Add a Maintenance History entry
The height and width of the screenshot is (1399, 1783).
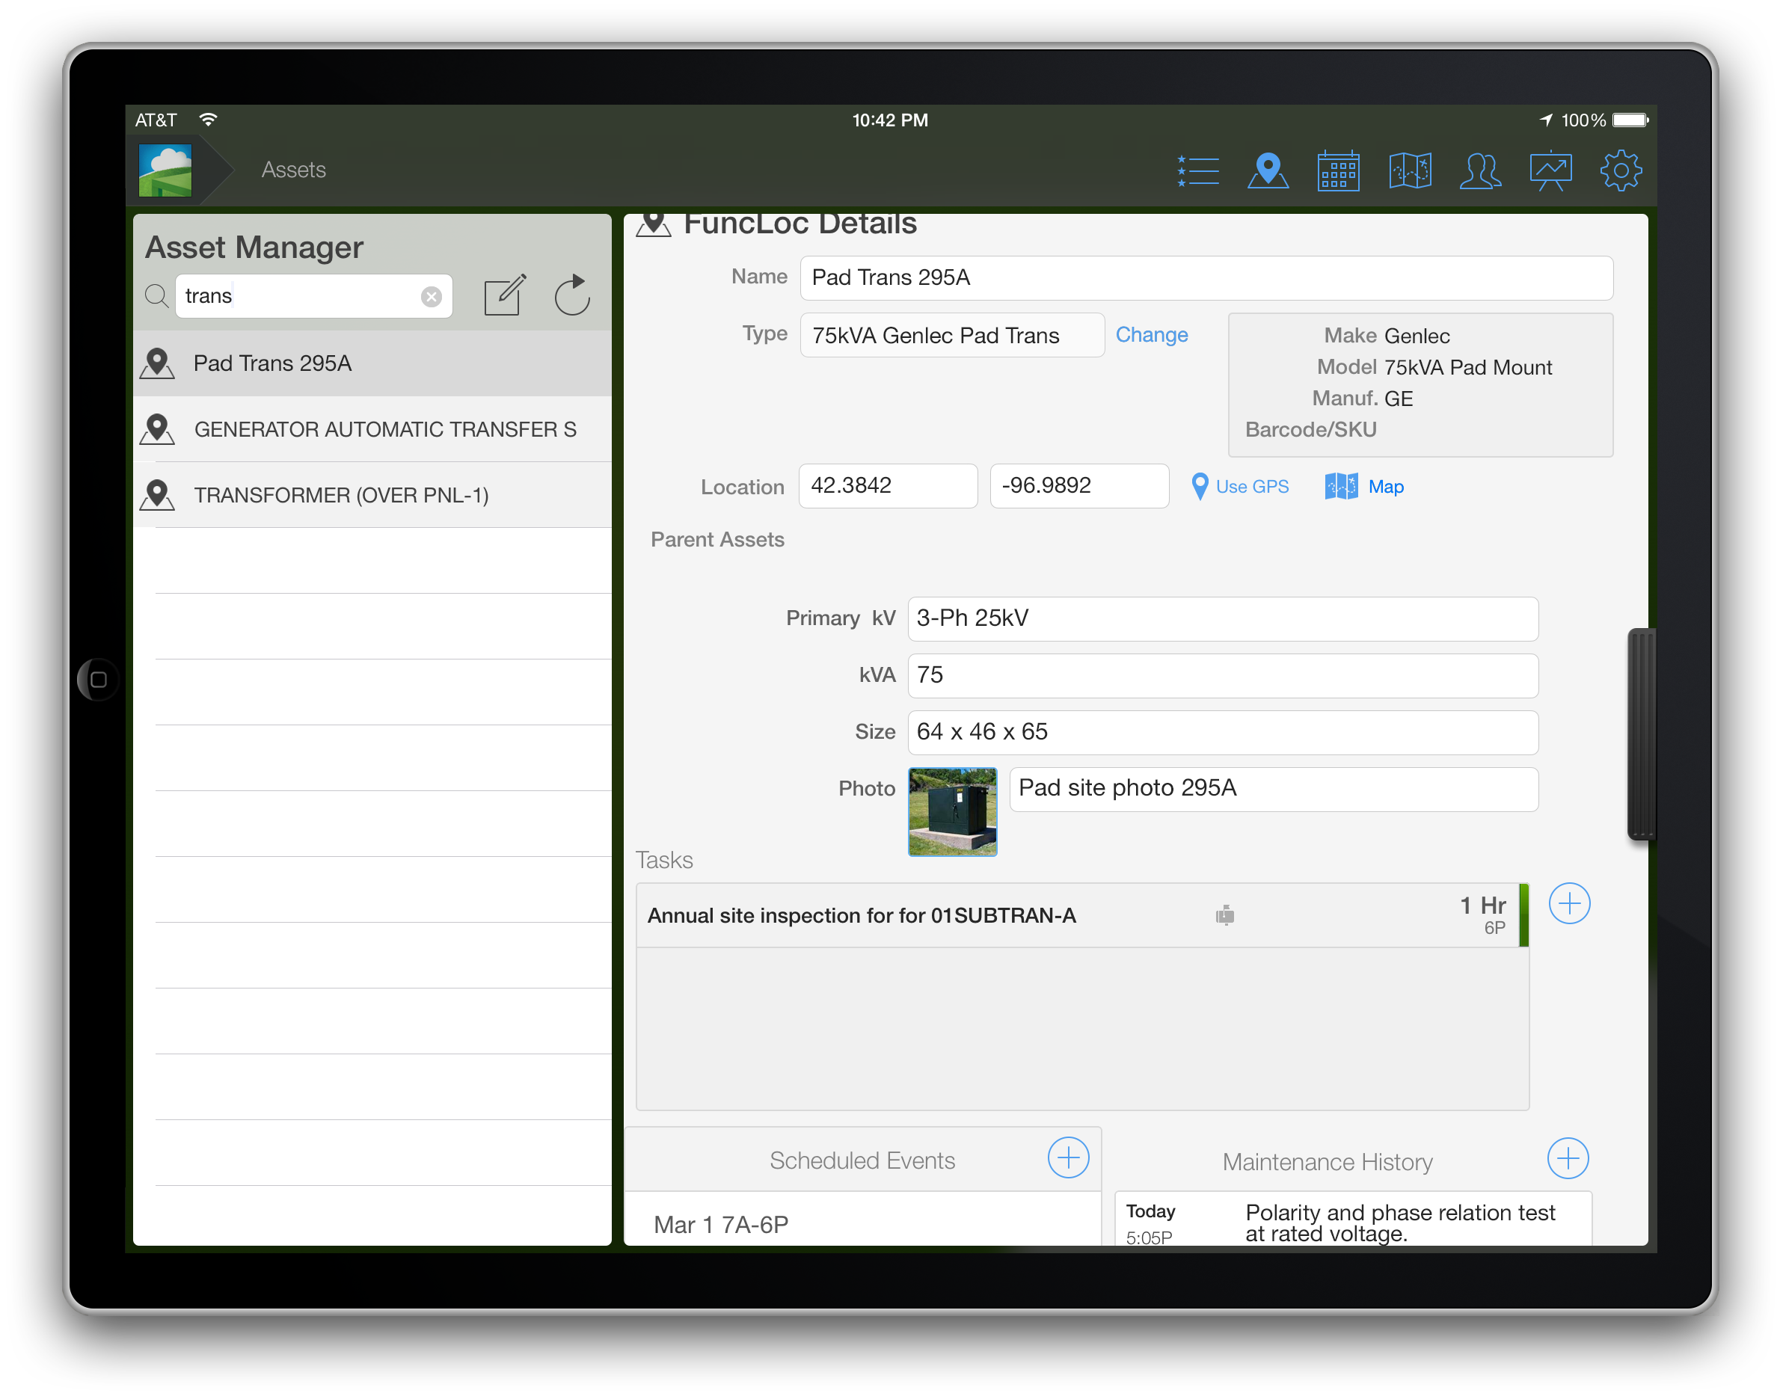(1567, 1158)
